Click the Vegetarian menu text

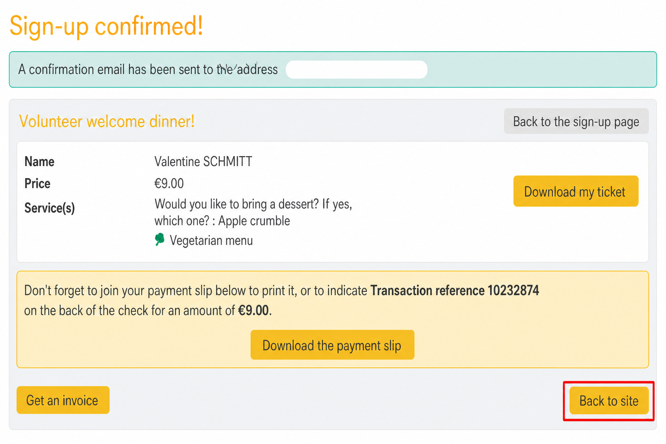point(211,240)
